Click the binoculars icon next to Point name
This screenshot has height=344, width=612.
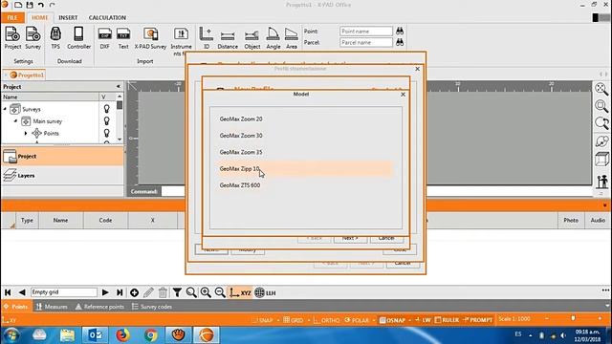(x=400, y=31)
